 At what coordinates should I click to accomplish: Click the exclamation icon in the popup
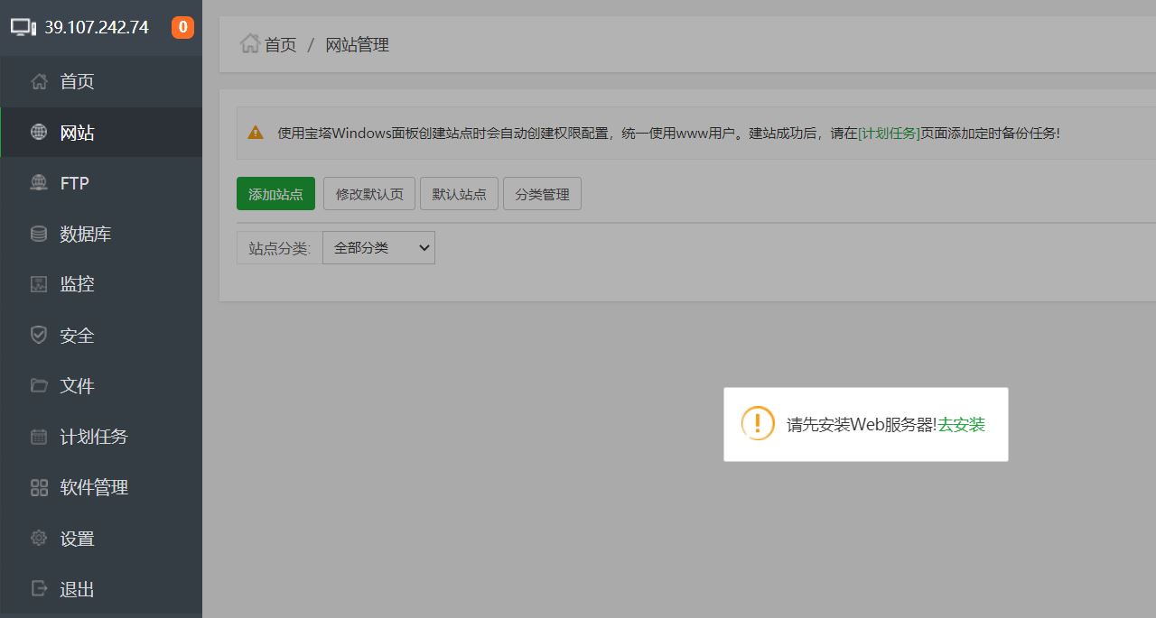[x=758, y=423]
